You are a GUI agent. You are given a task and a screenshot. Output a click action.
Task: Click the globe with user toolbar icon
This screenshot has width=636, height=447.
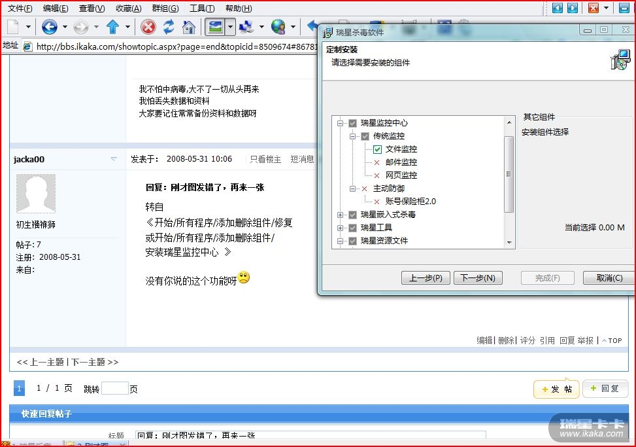point(278,27)
